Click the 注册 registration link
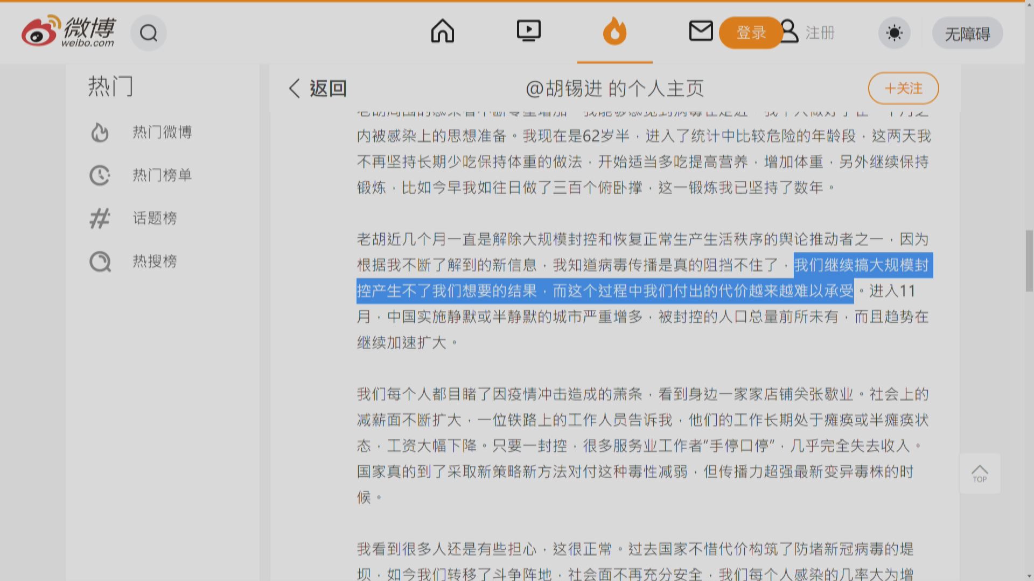The width and height of the screenshot is (1034, 581). coord(819,32)
